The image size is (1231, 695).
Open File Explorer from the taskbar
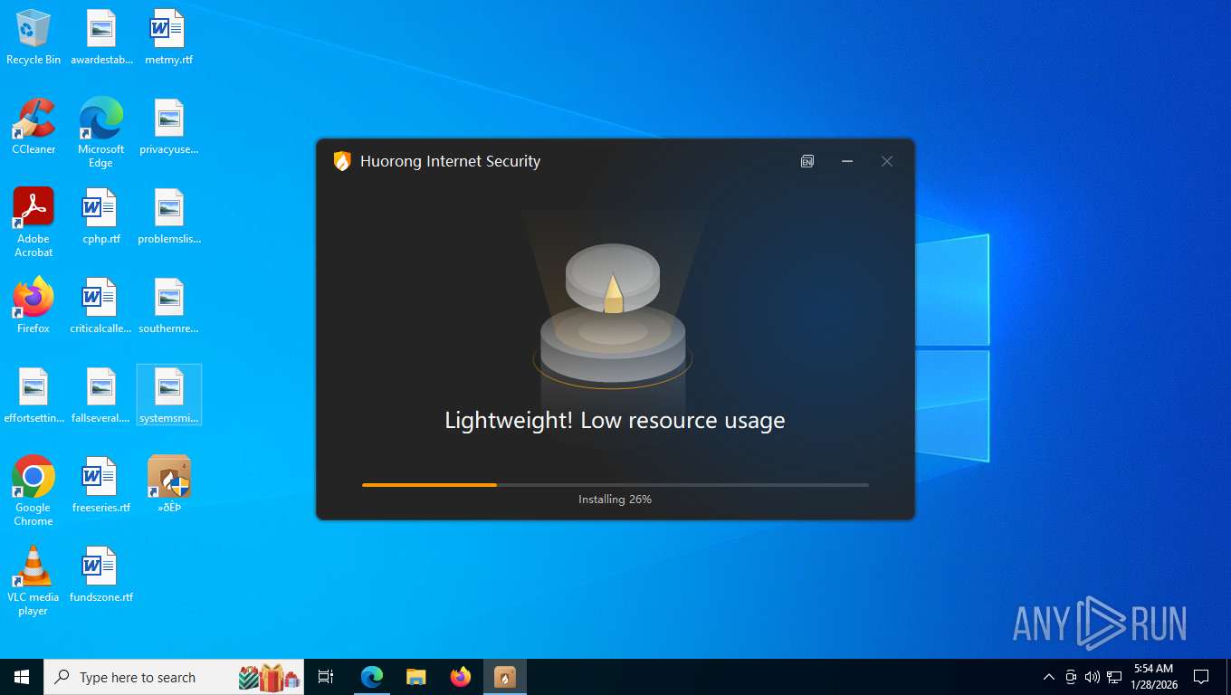416,677
